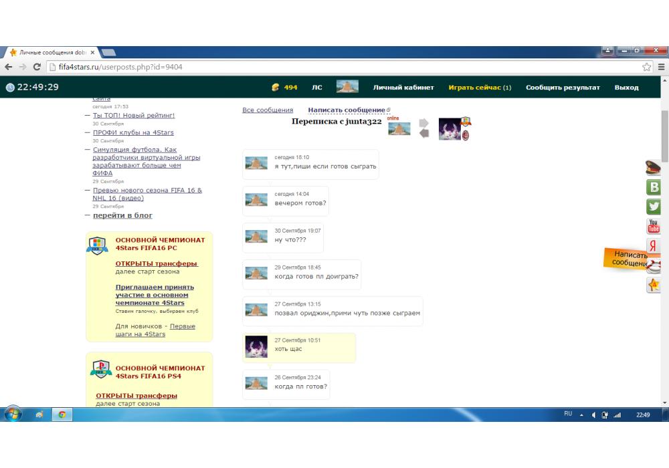Bookmark page with Chrome star icon
Viewport: 669px width, 468px height.
pyautogui.click(x=646, y=67)
